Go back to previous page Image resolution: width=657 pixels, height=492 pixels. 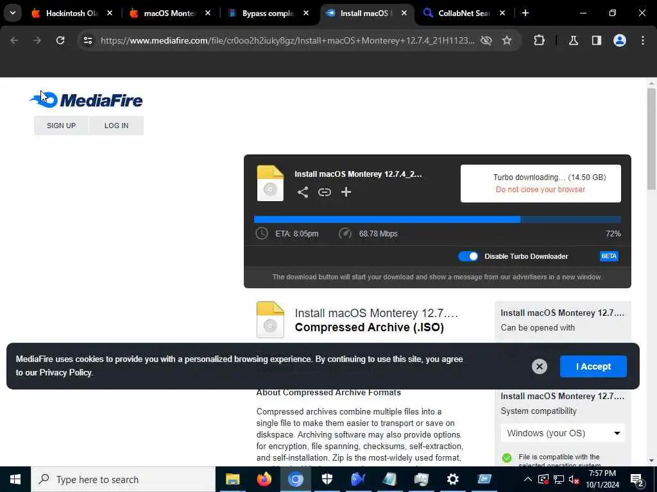(x=14, y=40)
